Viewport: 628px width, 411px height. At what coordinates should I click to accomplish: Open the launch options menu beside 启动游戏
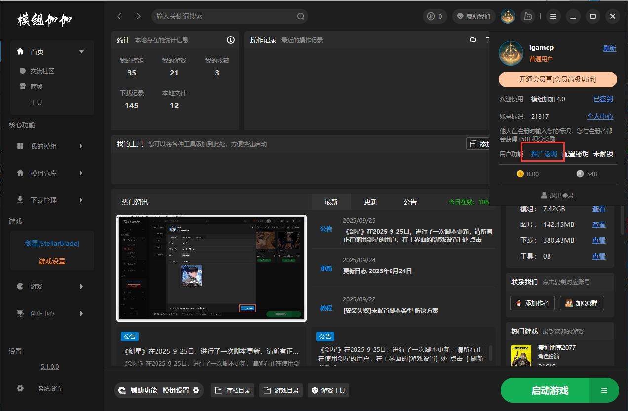(604, 390)
